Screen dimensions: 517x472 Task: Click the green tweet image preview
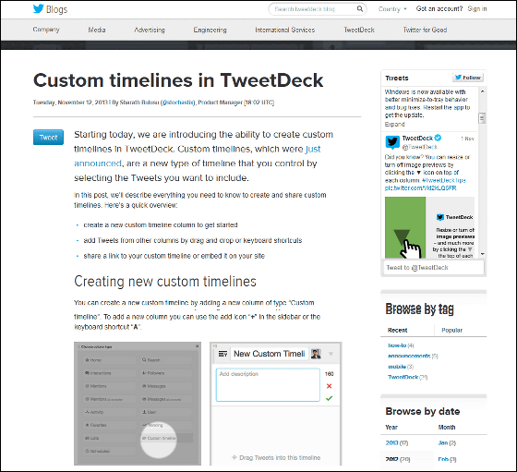point(429,227)
